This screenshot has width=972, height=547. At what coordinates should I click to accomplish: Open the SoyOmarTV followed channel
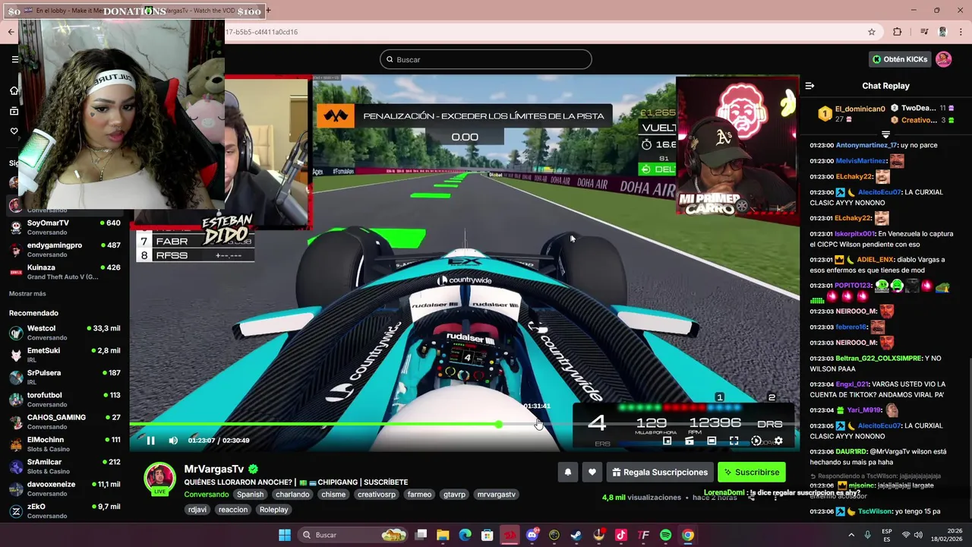(65, 227)
